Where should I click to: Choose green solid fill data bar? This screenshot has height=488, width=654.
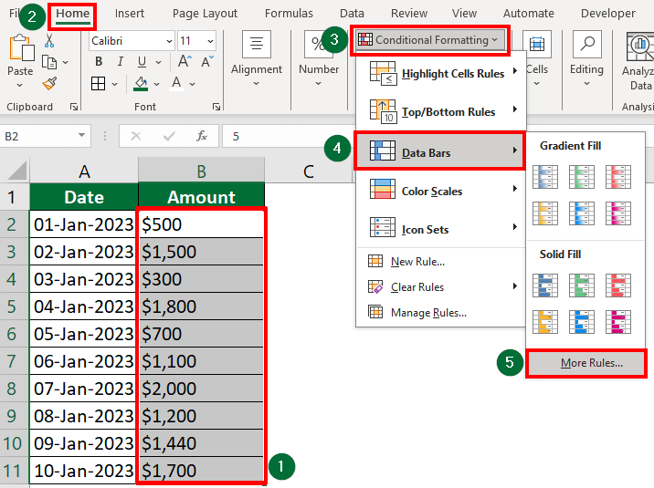pyautogui.click(x=582, y=285)
